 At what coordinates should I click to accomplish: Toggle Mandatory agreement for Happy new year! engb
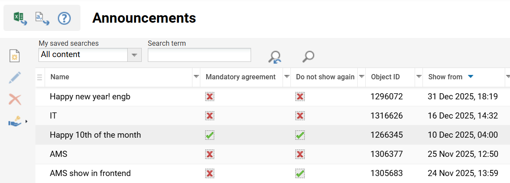(x=210, y=97)
